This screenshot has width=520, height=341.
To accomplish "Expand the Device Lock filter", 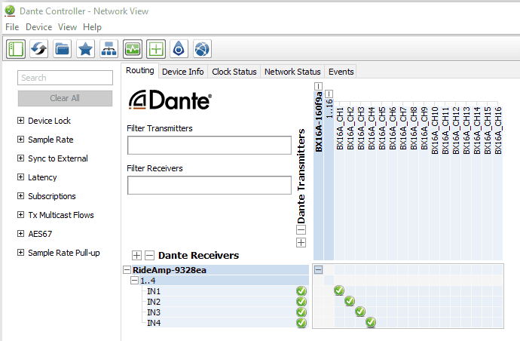I will pyautogui.click(x=21, y=121).
